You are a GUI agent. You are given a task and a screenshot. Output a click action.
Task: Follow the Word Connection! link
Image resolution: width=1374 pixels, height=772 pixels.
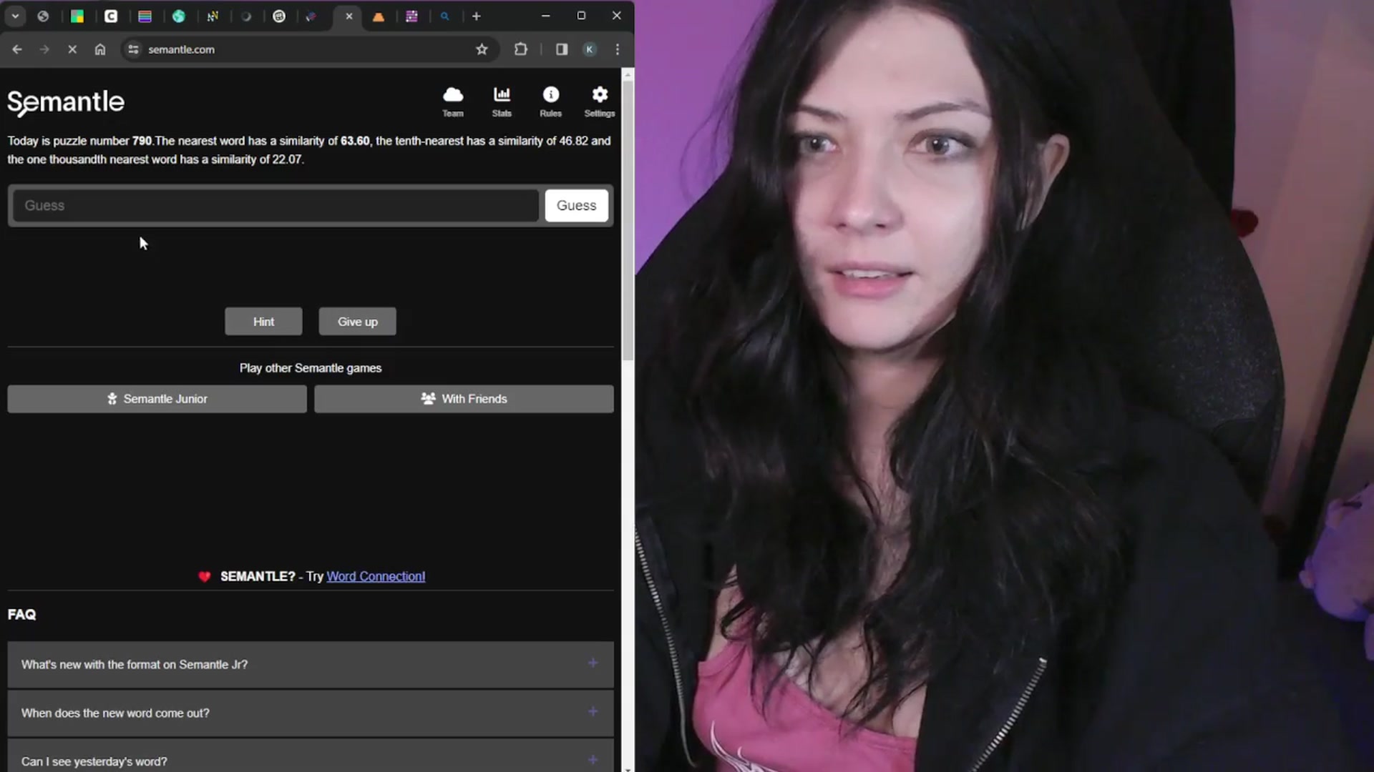click(x=376, y=576)
